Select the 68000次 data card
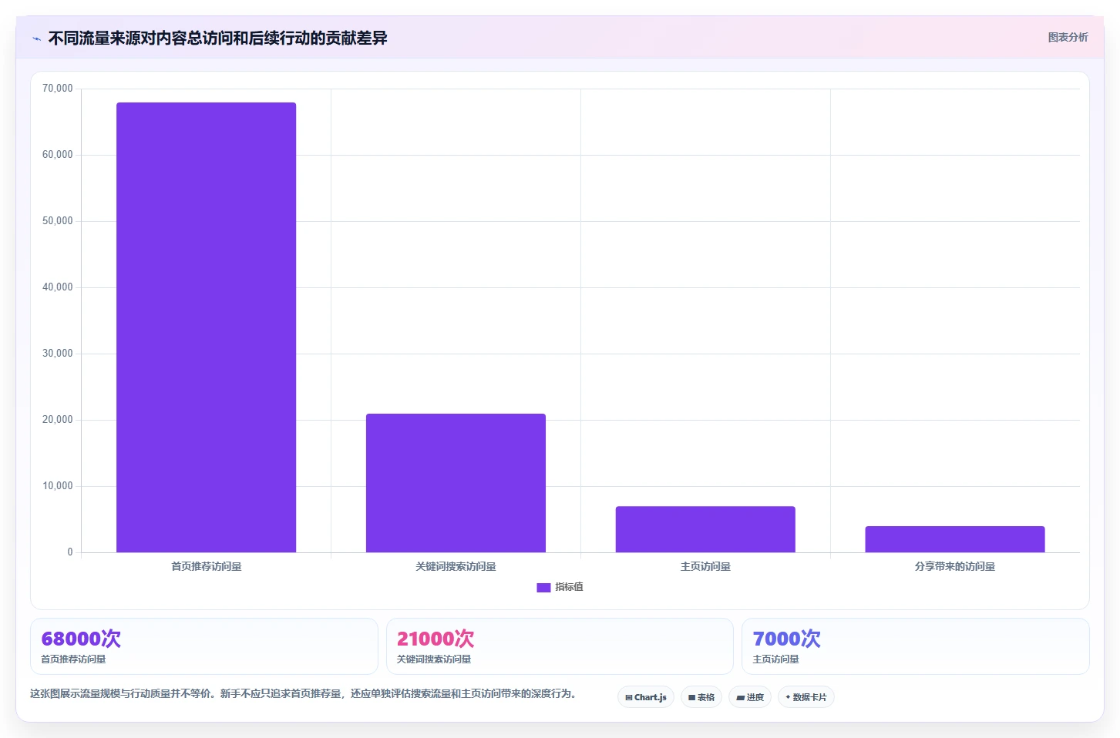 click(x=203, y=646)
